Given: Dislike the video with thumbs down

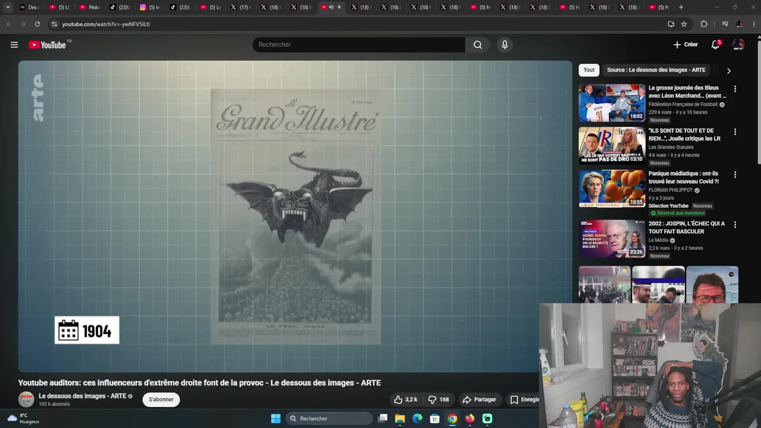Looking at the screenshot, I should (439, 399).
